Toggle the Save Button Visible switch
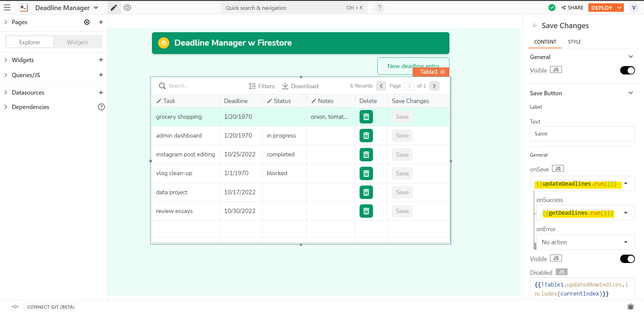The height and width of the screenshot is (313, 644). pyautogui.click(x=627, y=259)
